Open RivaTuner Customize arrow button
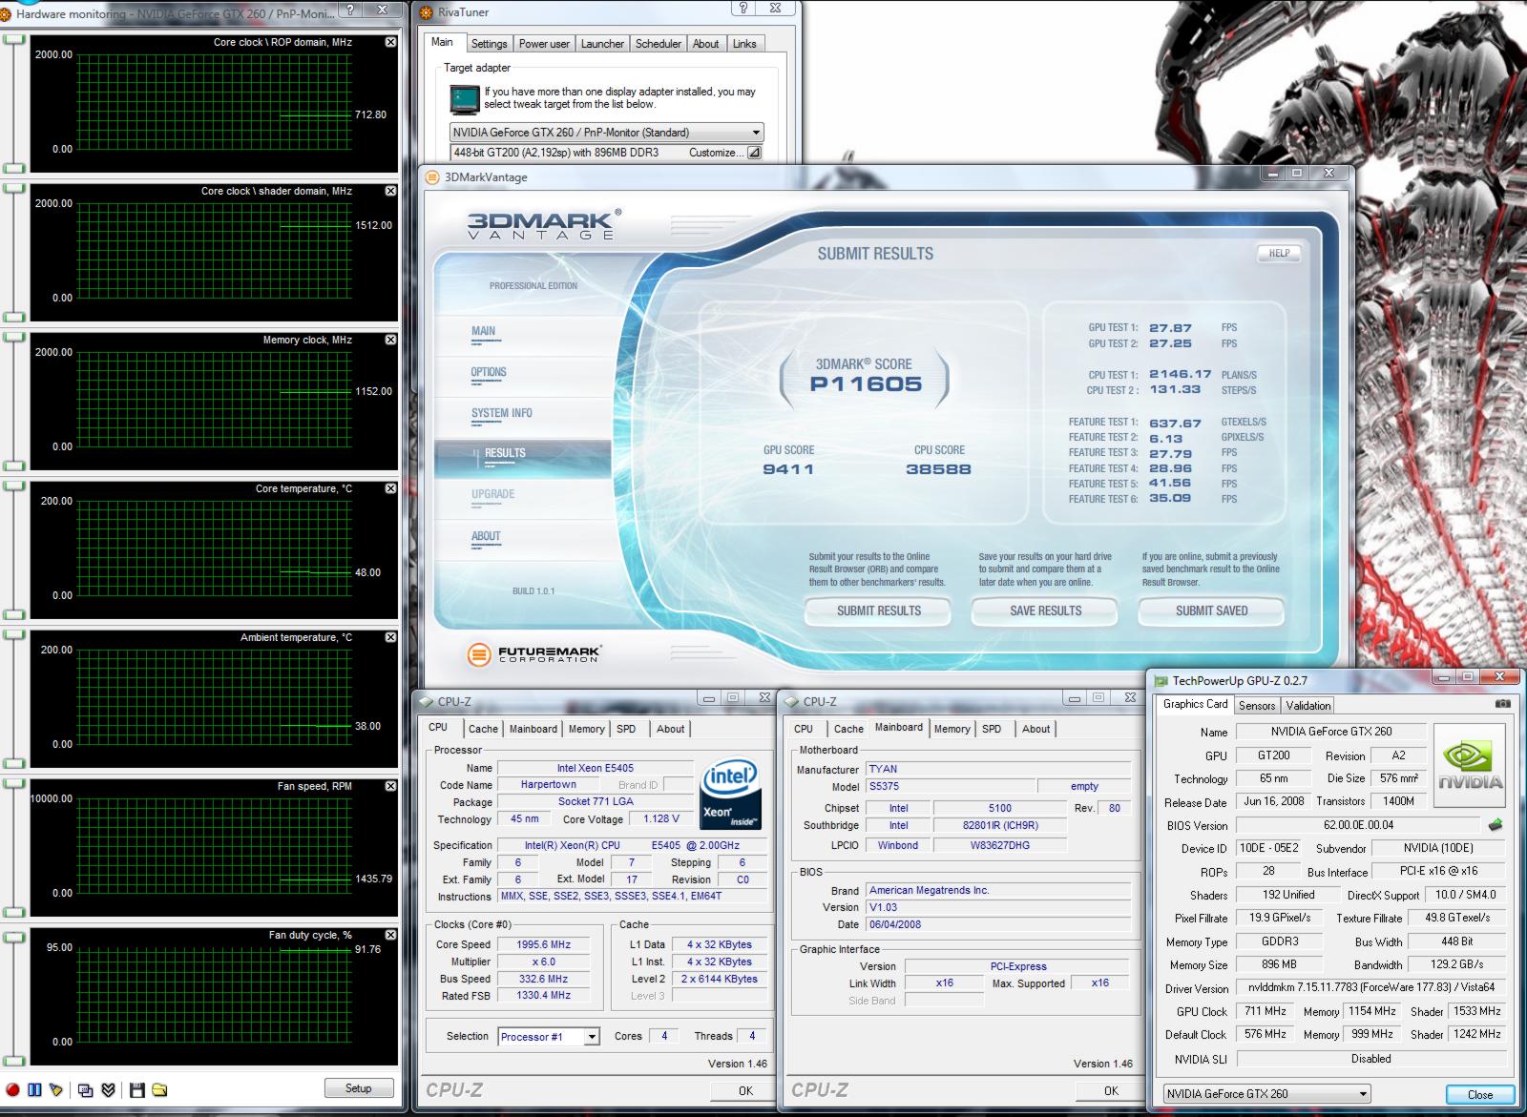Image resolution: width=1527 pixels, height=1117 pixels. 754,153
